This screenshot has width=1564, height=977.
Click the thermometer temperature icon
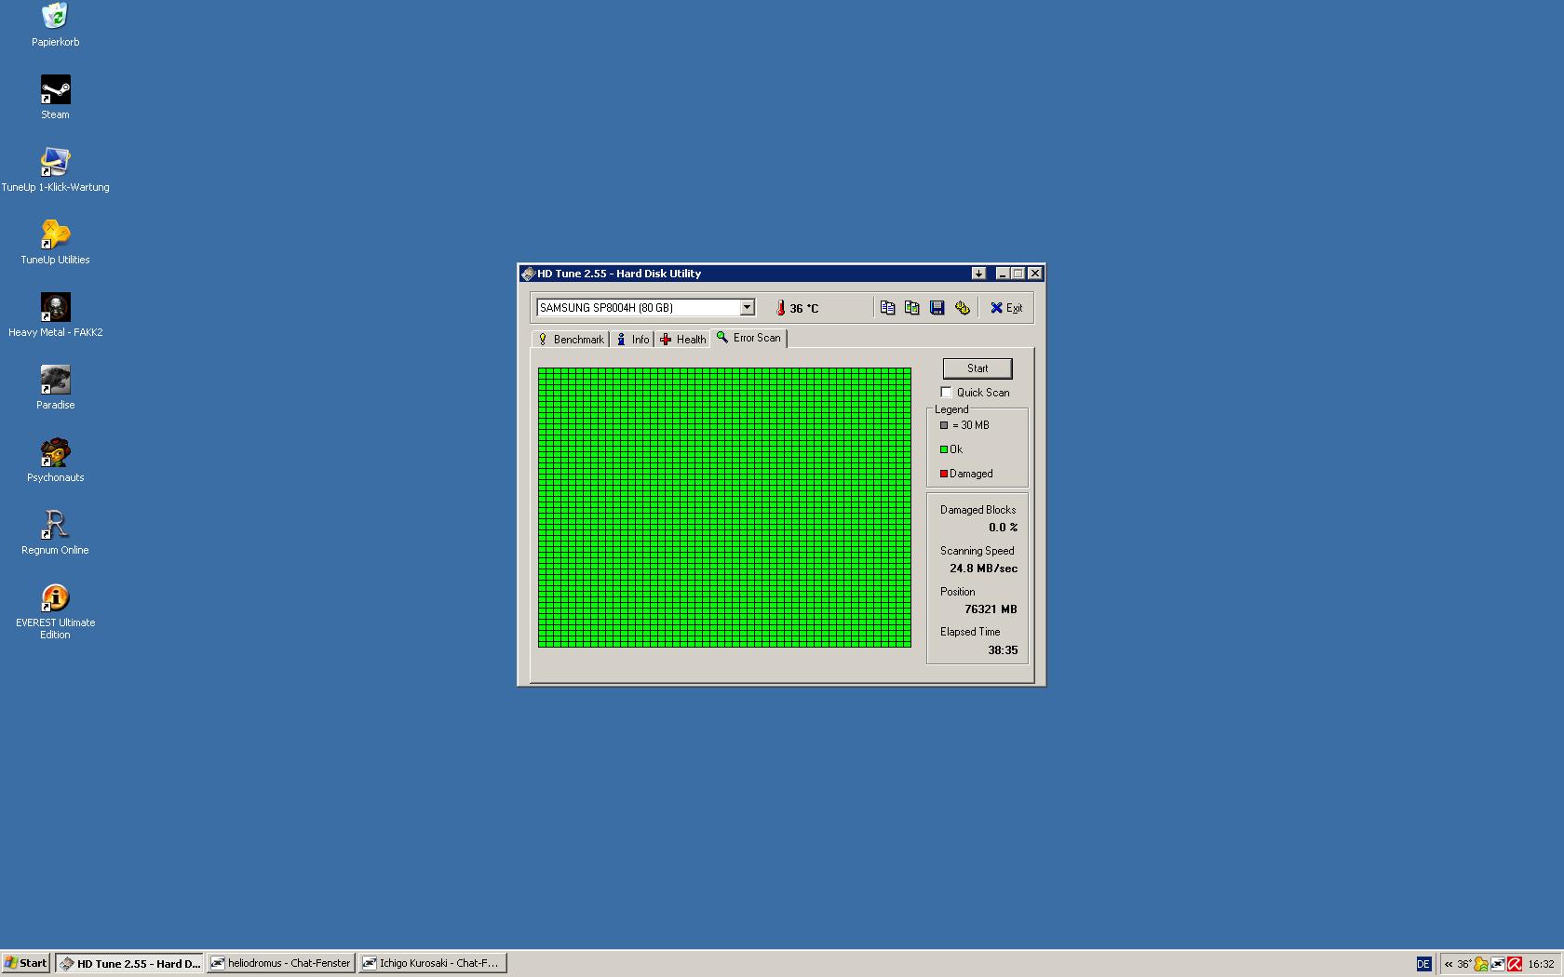pyautogui.click(x=781, y=308)
